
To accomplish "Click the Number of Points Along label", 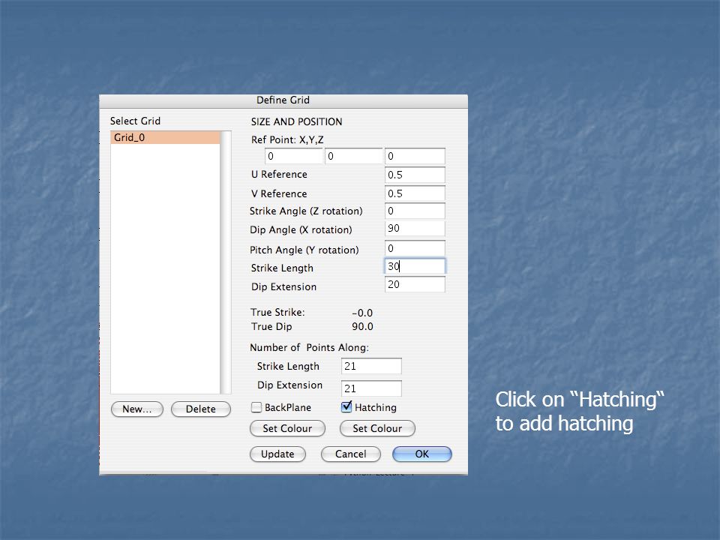I will (310, 347).
